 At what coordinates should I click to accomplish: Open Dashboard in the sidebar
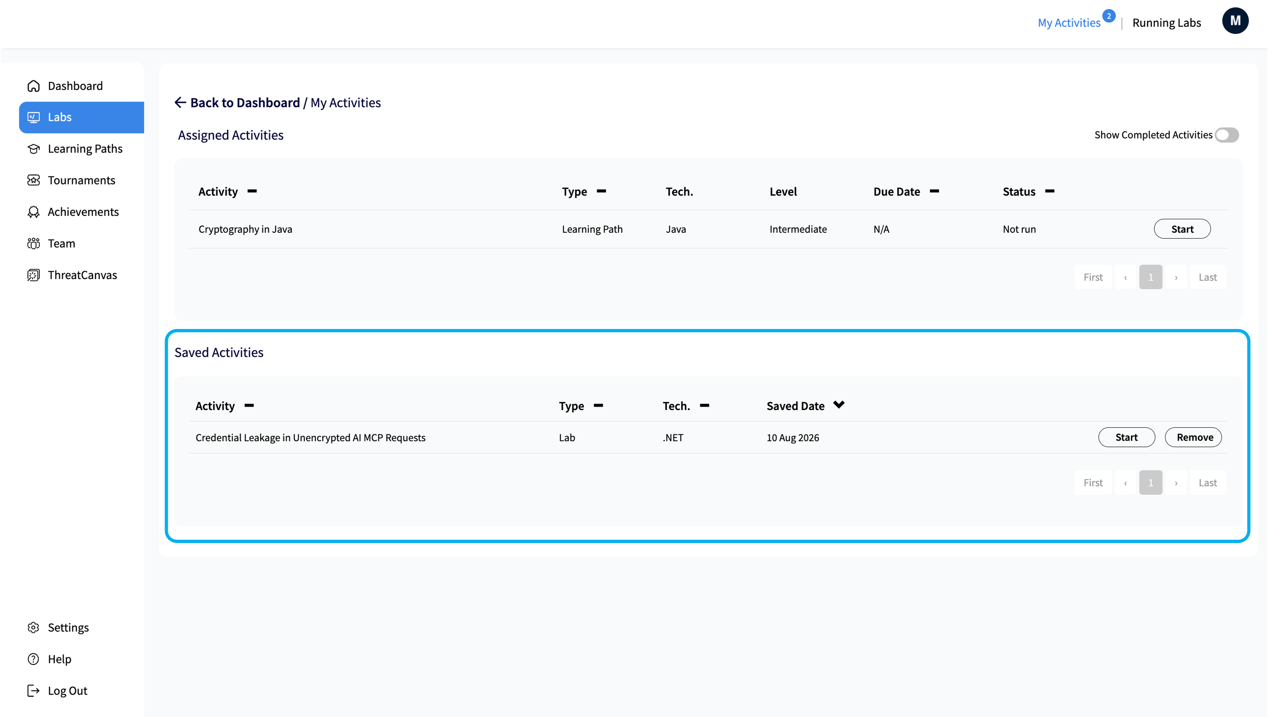(75, 86)
